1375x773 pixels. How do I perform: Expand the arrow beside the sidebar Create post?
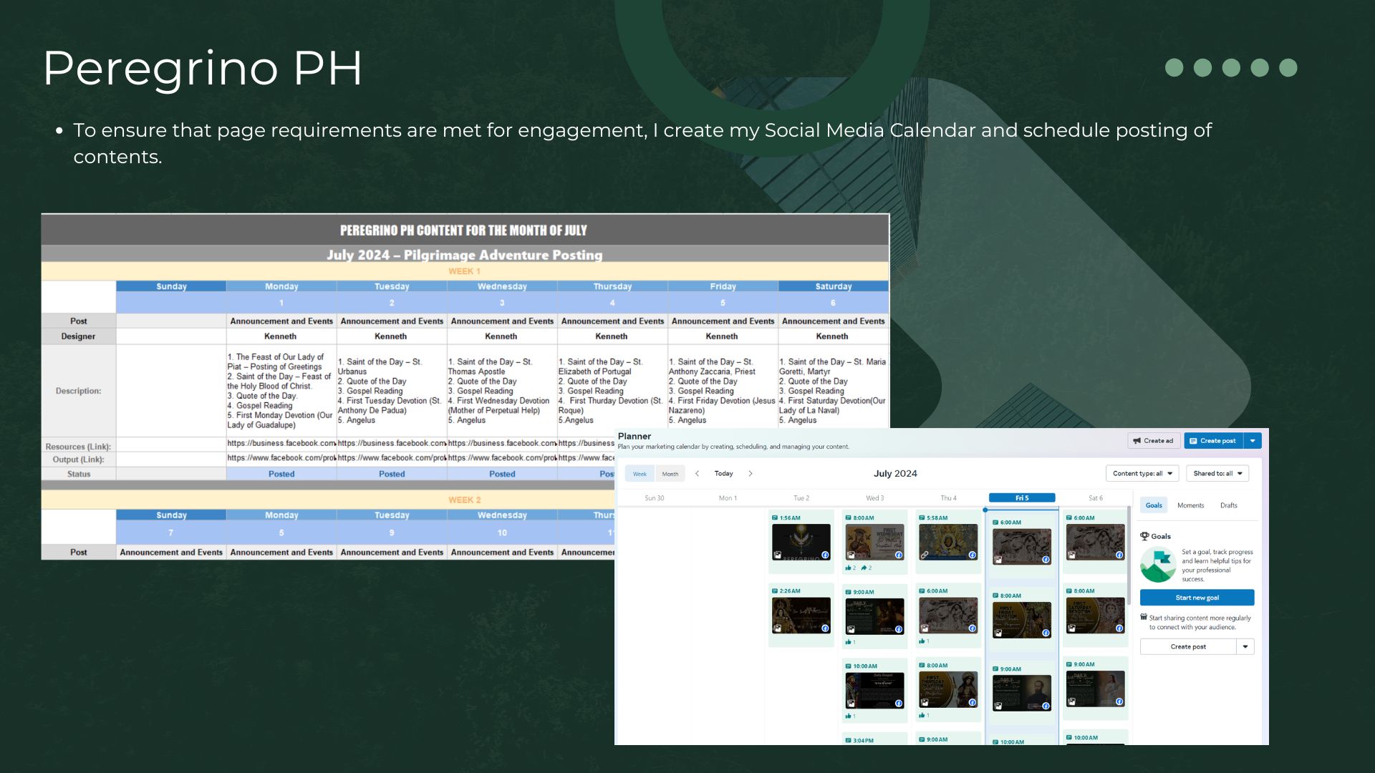[x=1245, y=646]
